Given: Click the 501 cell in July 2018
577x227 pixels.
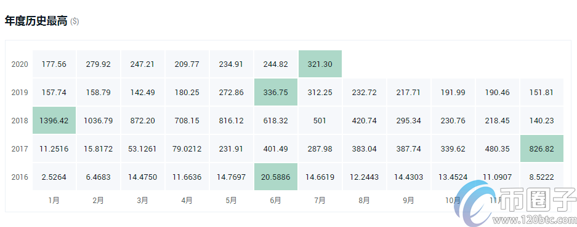Looking at the screenshot, I should pyautogui.click(x=320, y=121).
